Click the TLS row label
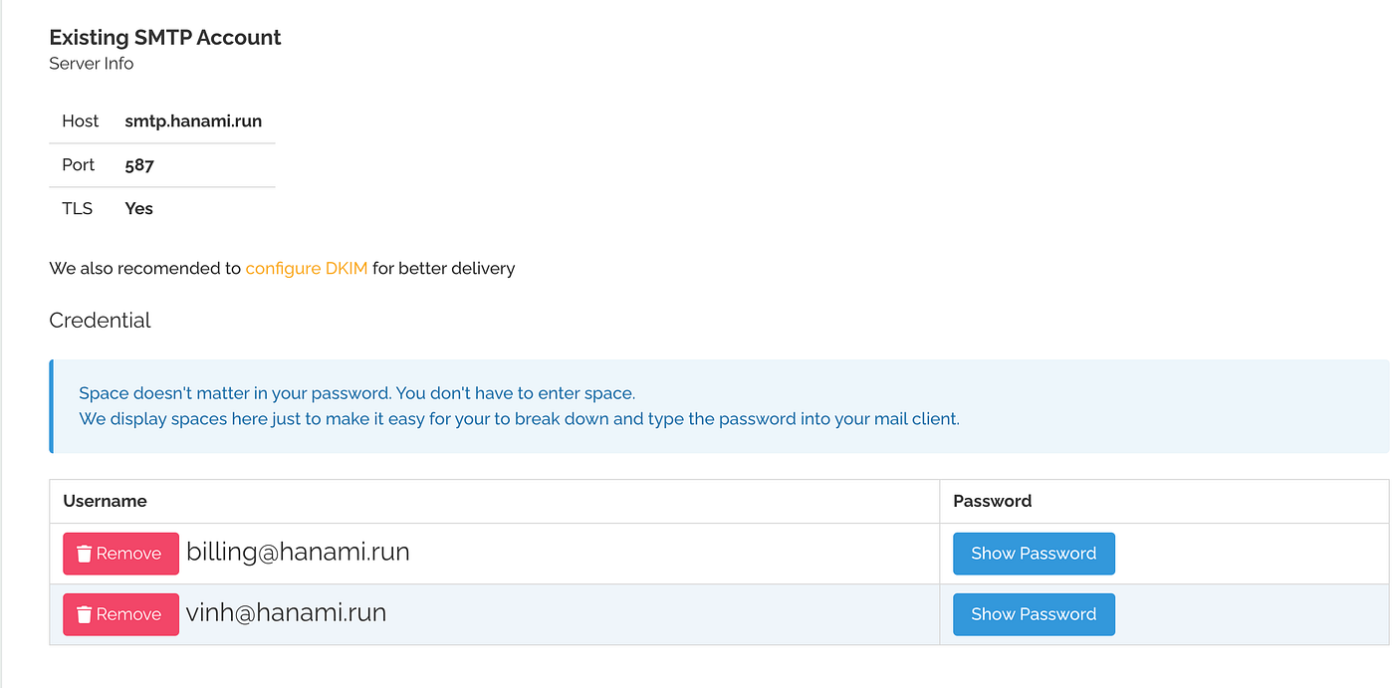This screenshot has width=1394, height=688. [77, 208]
